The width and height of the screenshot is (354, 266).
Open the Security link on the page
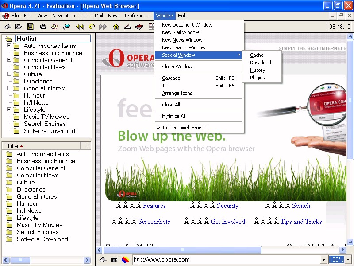click(227, 206)
